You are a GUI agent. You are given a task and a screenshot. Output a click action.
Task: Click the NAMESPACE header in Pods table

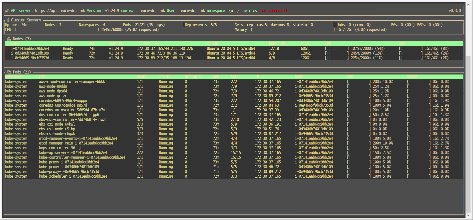coord(14,77)
